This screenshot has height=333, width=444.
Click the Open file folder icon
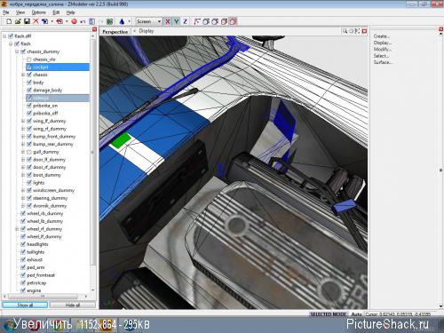coord(18,21)
